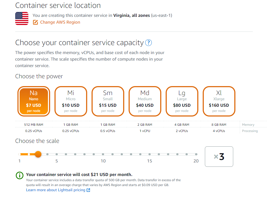Set scale slider to the 10 mark
This screenshot has width=267, height=198.
pos(103,154)
